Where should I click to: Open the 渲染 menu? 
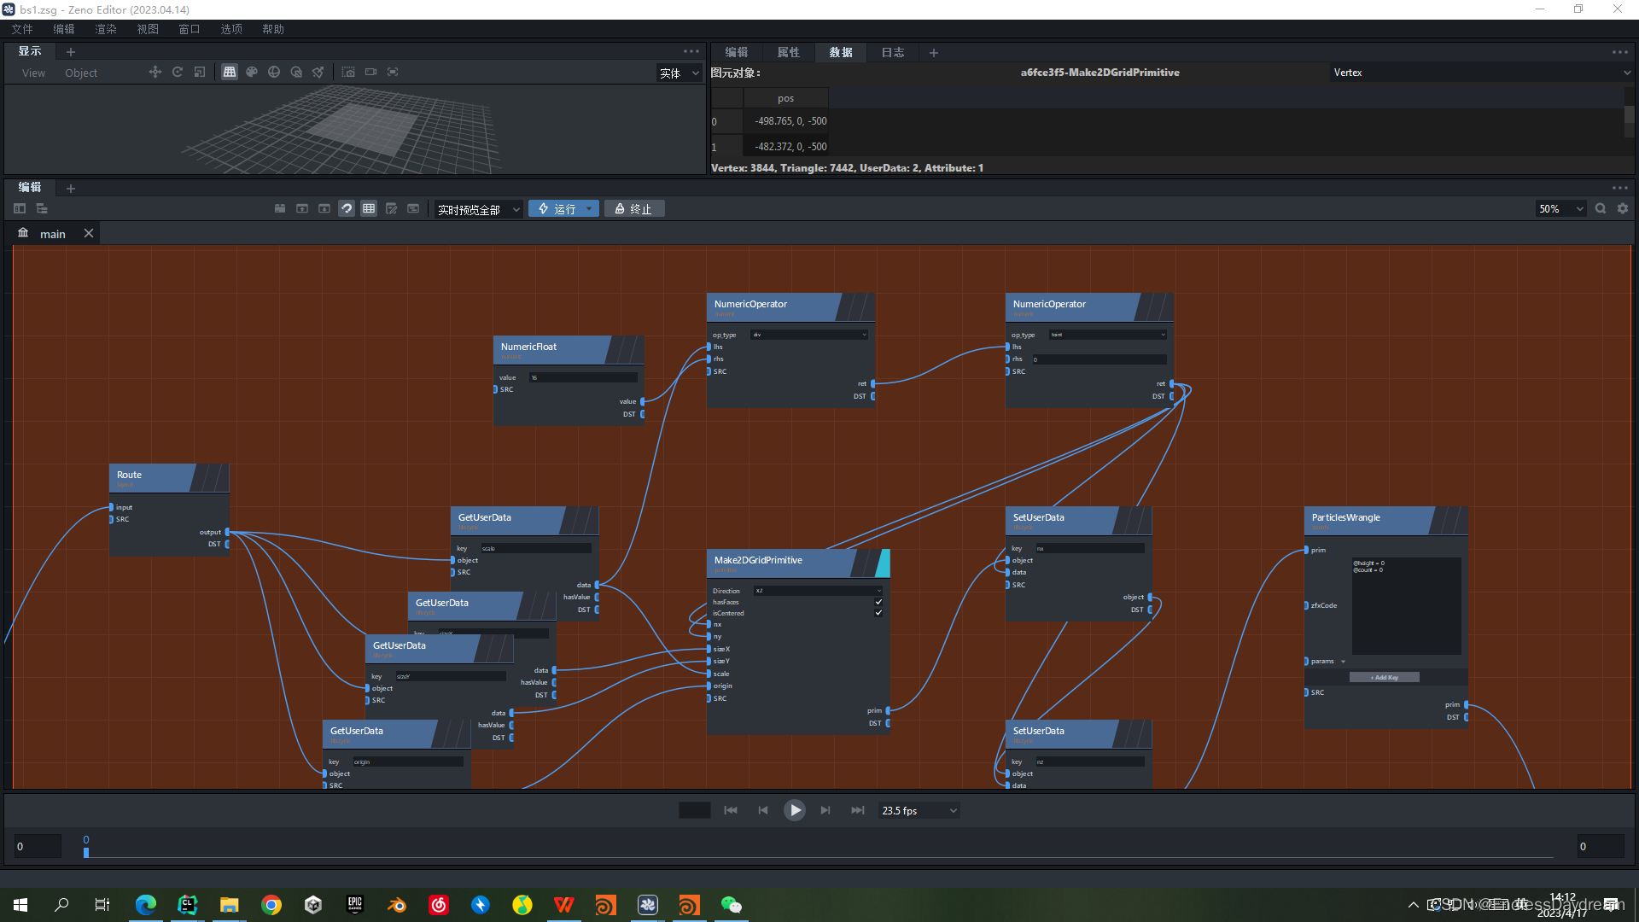pos(105,29)
